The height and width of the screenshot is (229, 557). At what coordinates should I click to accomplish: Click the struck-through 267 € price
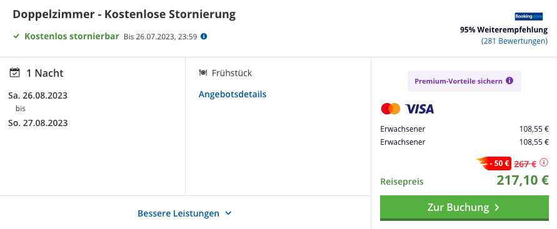[x=525, y=163]
